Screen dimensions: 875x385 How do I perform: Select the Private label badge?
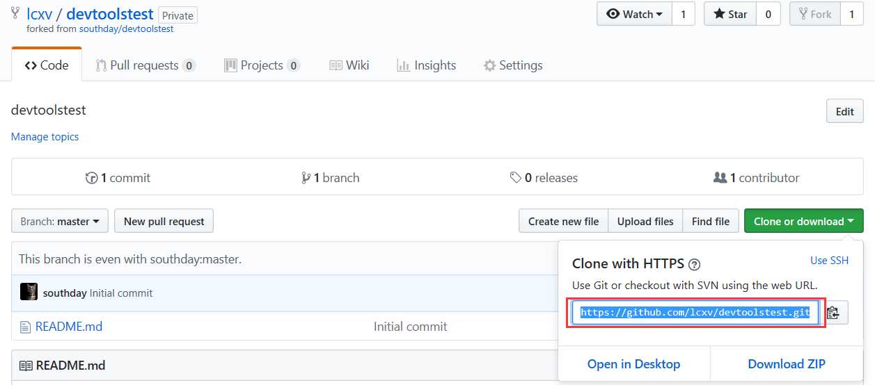178,15
